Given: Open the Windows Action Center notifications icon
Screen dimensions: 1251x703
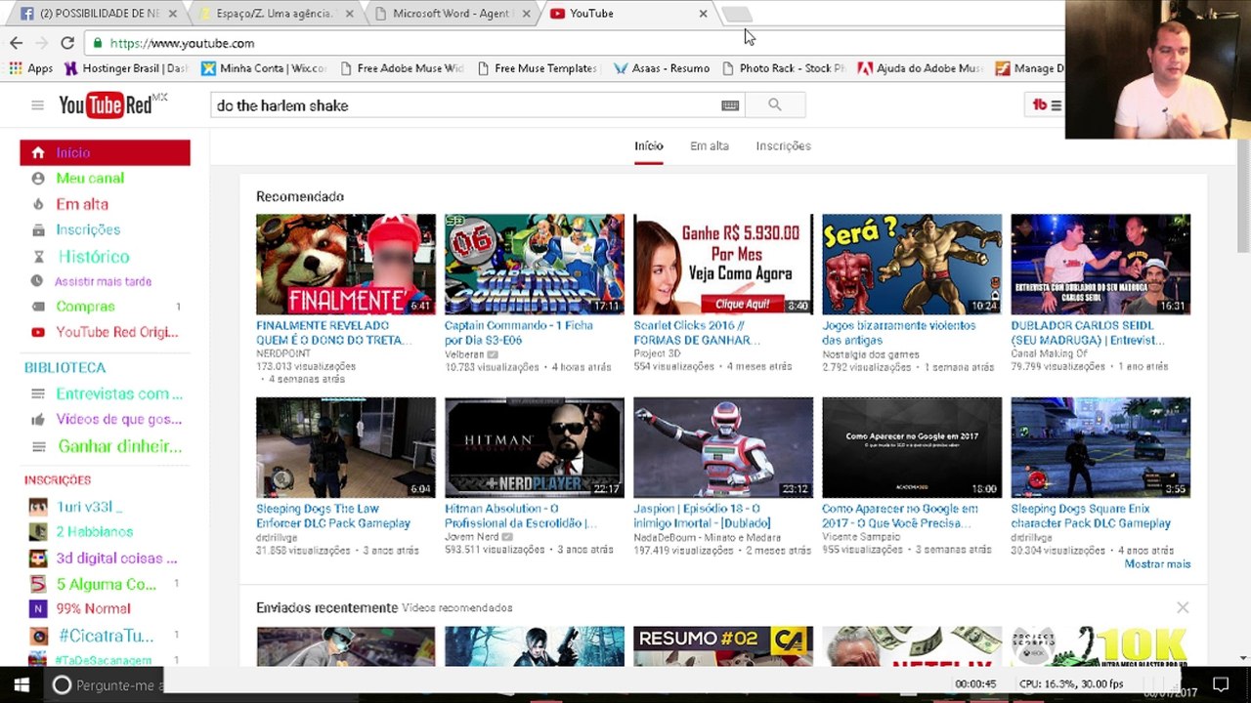Looking at the screenshot, I should pyautogui.click(x=1221, y=684).
